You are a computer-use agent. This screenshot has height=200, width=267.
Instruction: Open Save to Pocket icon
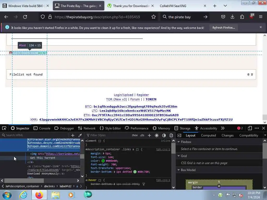[x=223, y=17]
